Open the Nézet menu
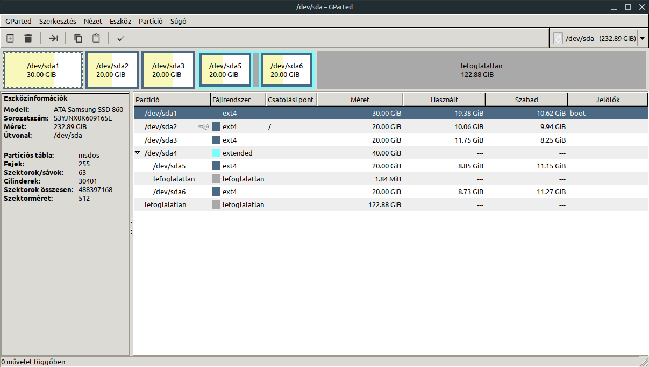The width and height of the screenshot is (649, 367). coord(93,22)
